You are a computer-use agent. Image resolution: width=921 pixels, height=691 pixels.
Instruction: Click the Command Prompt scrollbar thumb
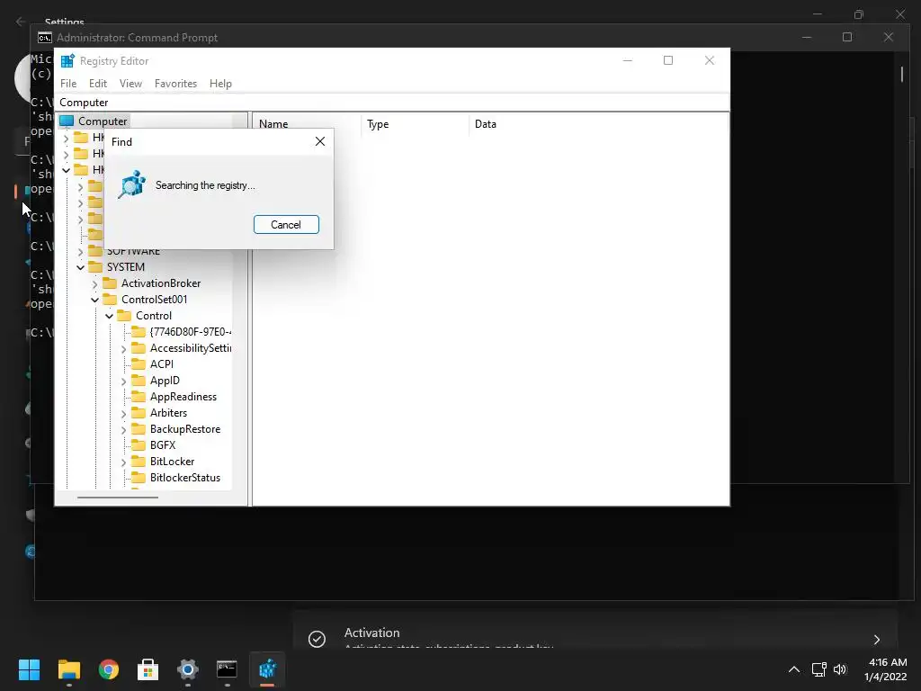click(x=901, y=74)
